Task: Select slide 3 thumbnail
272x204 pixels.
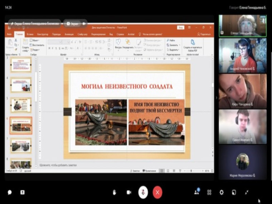Action: [21, 65]
